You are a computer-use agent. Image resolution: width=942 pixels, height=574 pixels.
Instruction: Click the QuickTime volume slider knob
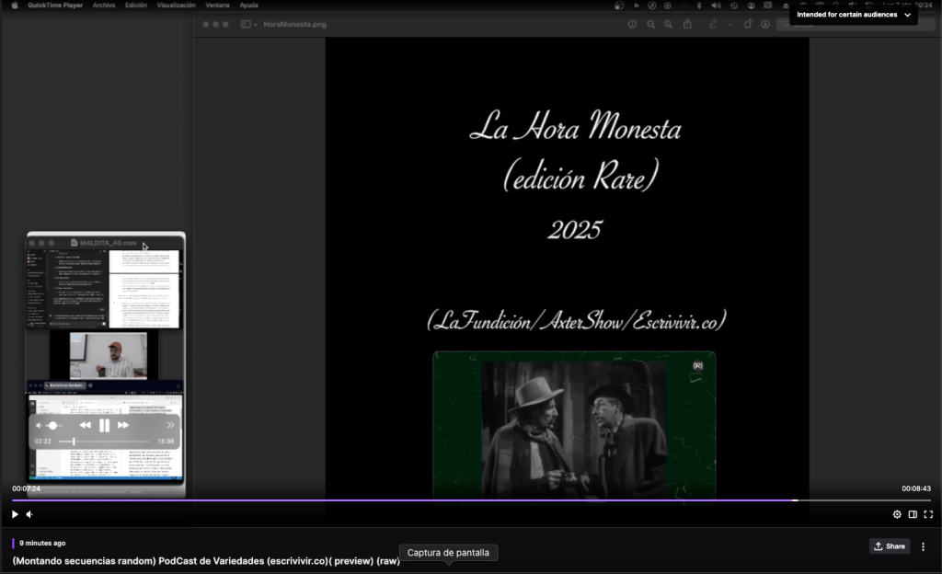tap(52, 425)
